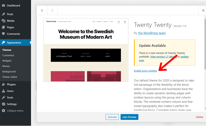Image resolution: width=206 pixels, height=126 pixels.
Task: Click the Comments bubble icon
Action: point(4,34)
